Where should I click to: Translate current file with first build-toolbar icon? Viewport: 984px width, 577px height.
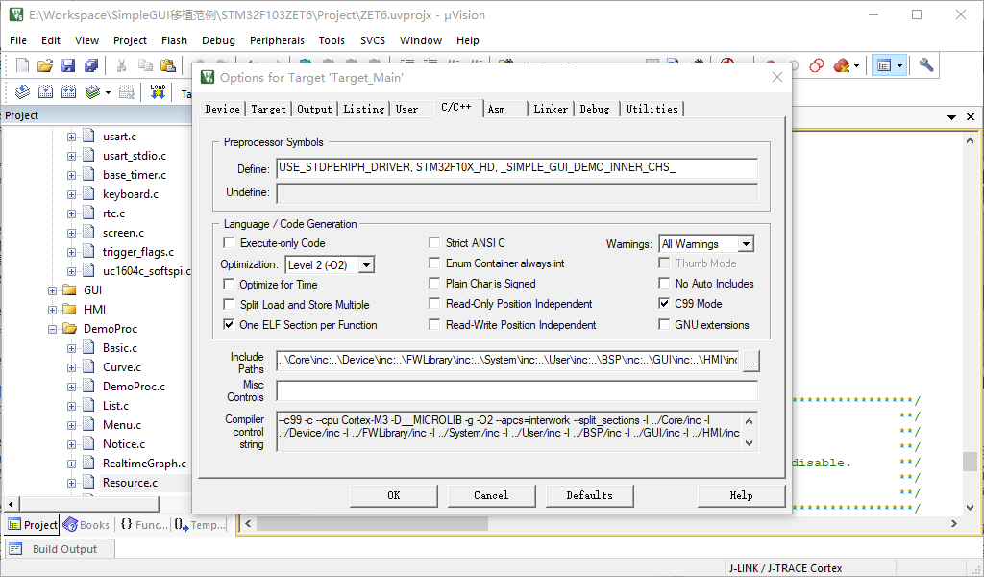(23, 92)
